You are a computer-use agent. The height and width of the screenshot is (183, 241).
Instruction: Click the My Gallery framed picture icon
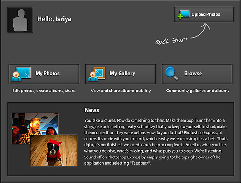tap(96, 74)
